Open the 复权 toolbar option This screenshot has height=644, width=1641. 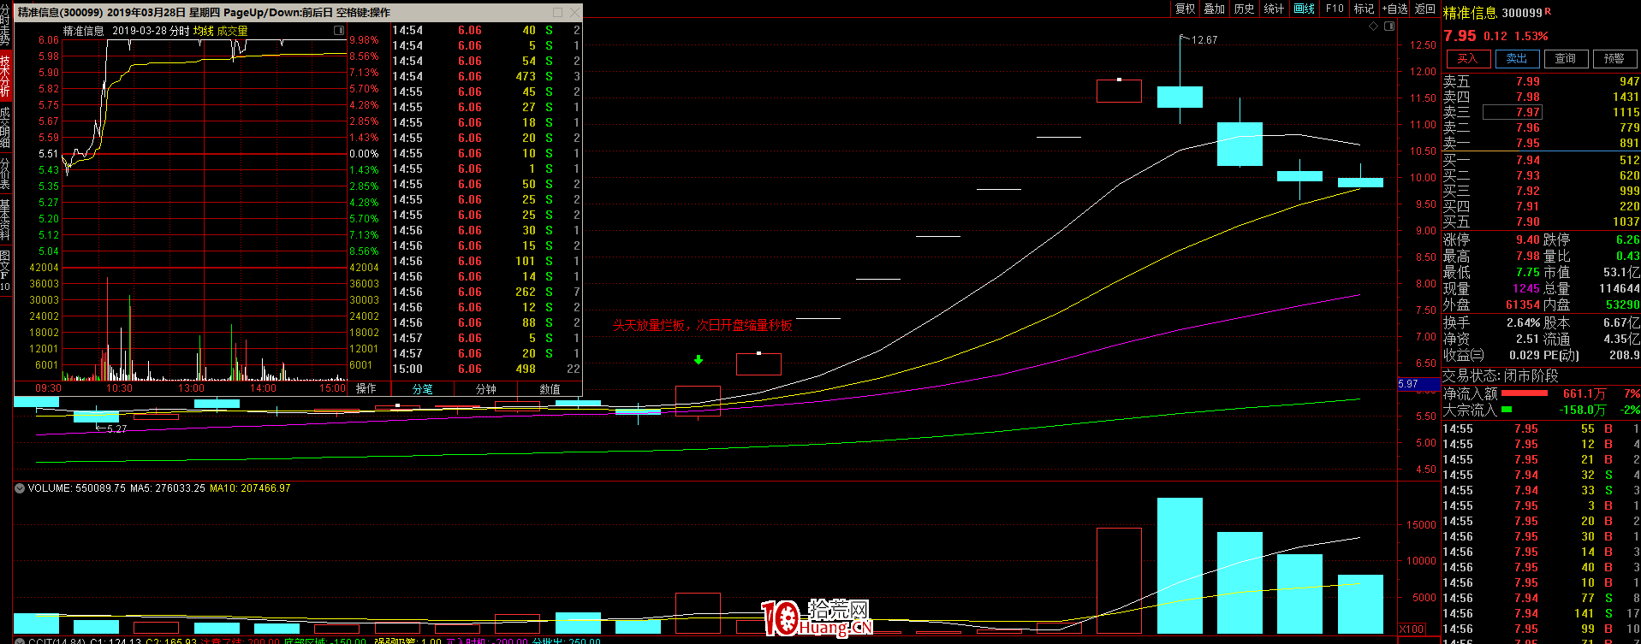point(1185,9)
